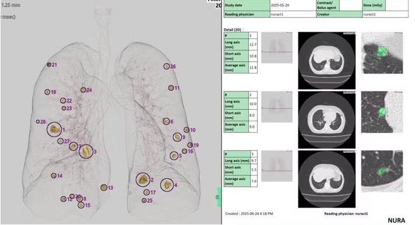Pick nodule marker 16
The width and height of the screenshot is (415, 225).
[x=184, y=151]
